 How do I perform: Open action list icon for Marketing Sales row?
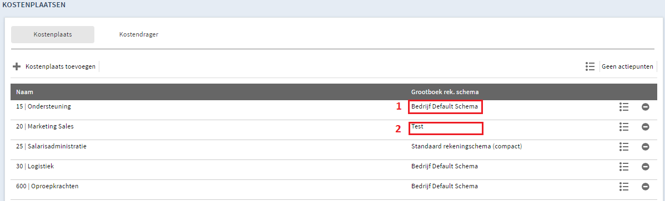623,126
